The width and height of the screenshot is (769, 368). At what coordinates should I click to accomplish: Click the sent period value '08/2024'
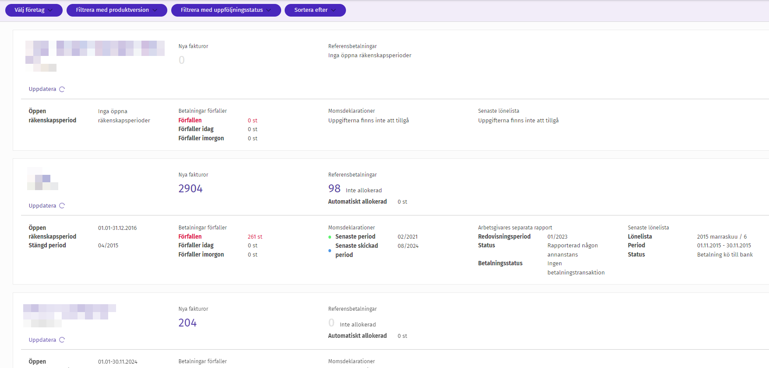pos(408,246)
